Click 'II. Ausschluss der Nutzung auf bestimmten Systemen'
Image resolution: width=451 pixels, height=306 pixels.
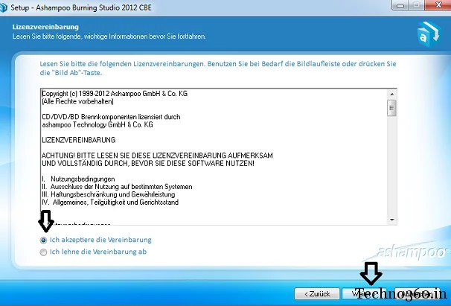(117, 187)
